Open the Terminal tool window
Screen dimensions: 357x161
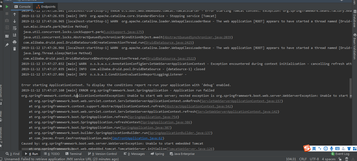[x=73, y=154]
